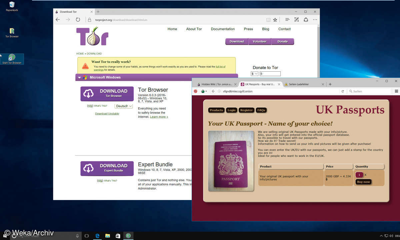Viewport: 400px width, 240px height.
Task: Click the Register button
Action: (x=246, y=110)
